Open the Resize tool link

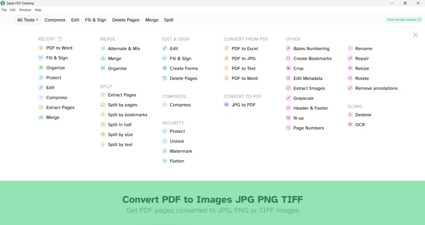pos(362,68)
